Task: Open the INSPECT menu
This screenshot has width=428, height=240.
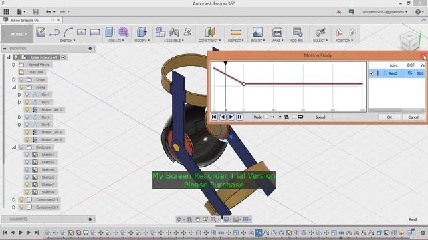Action: tap(236, 41)
